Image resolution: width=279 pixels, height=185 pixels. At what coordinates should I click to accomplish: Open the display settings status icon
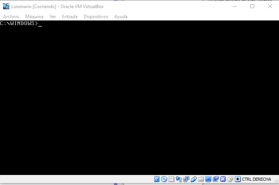click(x=208, y=179)
